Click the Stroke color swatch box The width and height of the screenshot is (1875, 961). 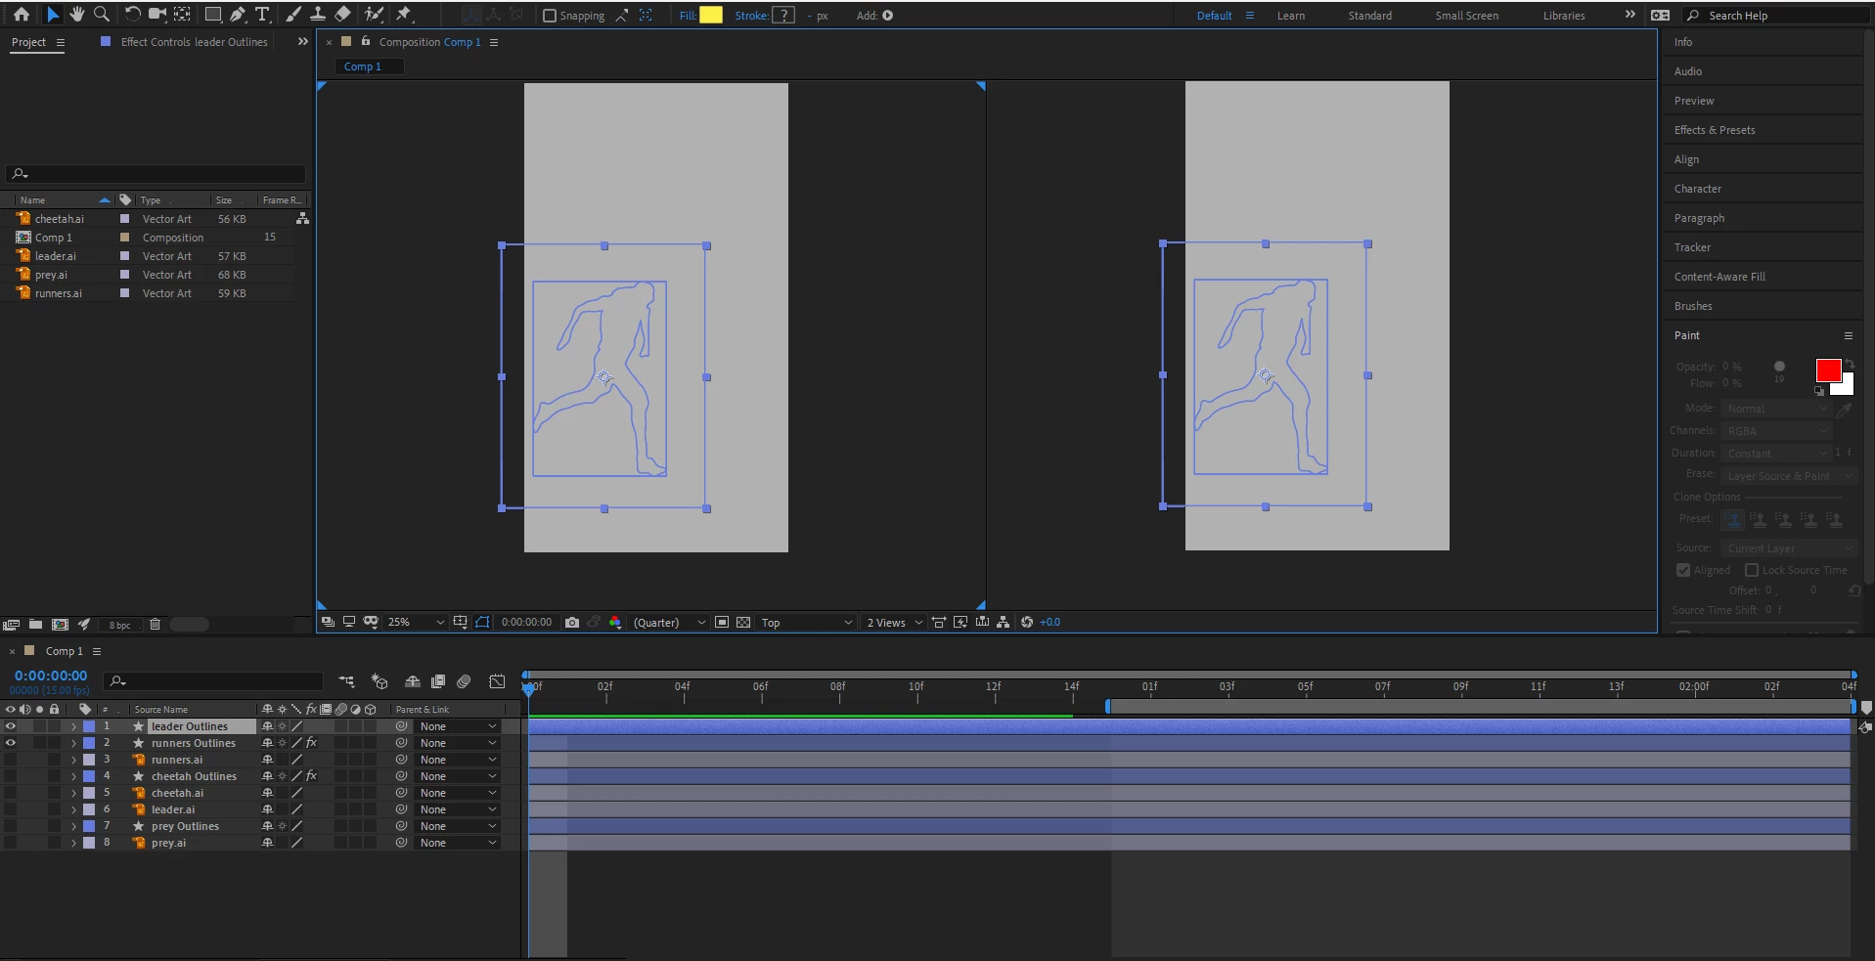tap(783, 15)
